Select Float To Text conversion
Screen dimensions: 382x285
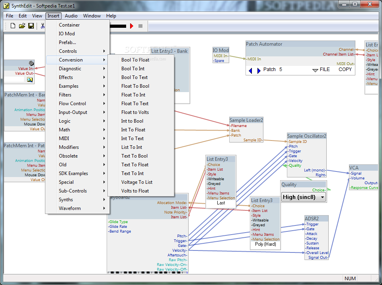point(141,104)
